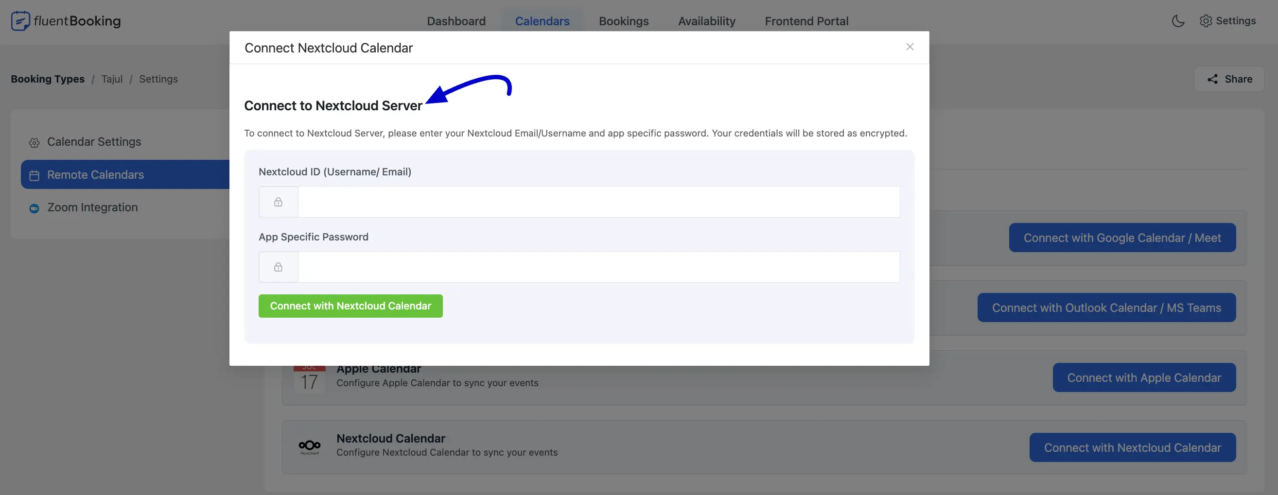
Task: Click Configure Apple Calendar to sync text
Action: coord(437,383)
